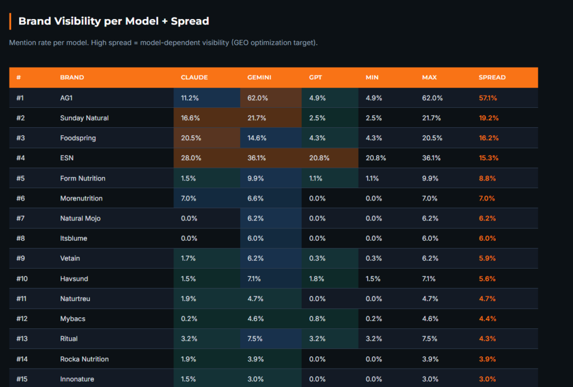
Task: Select the CLAUDE column header
Action: click(x=194, y=77)
